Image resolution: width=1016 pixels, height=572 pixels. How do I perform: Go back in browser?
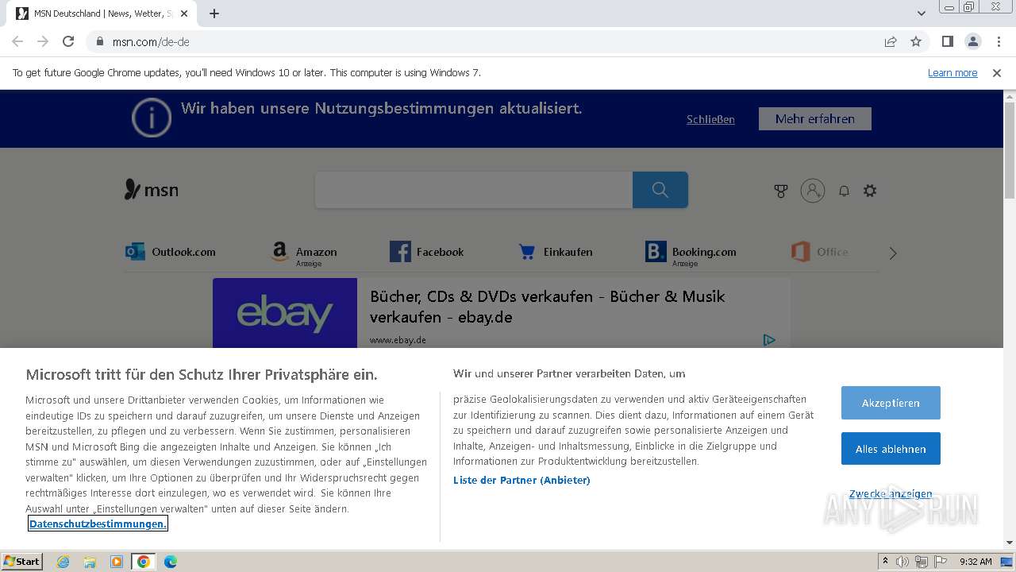click(x=17, y=42)
